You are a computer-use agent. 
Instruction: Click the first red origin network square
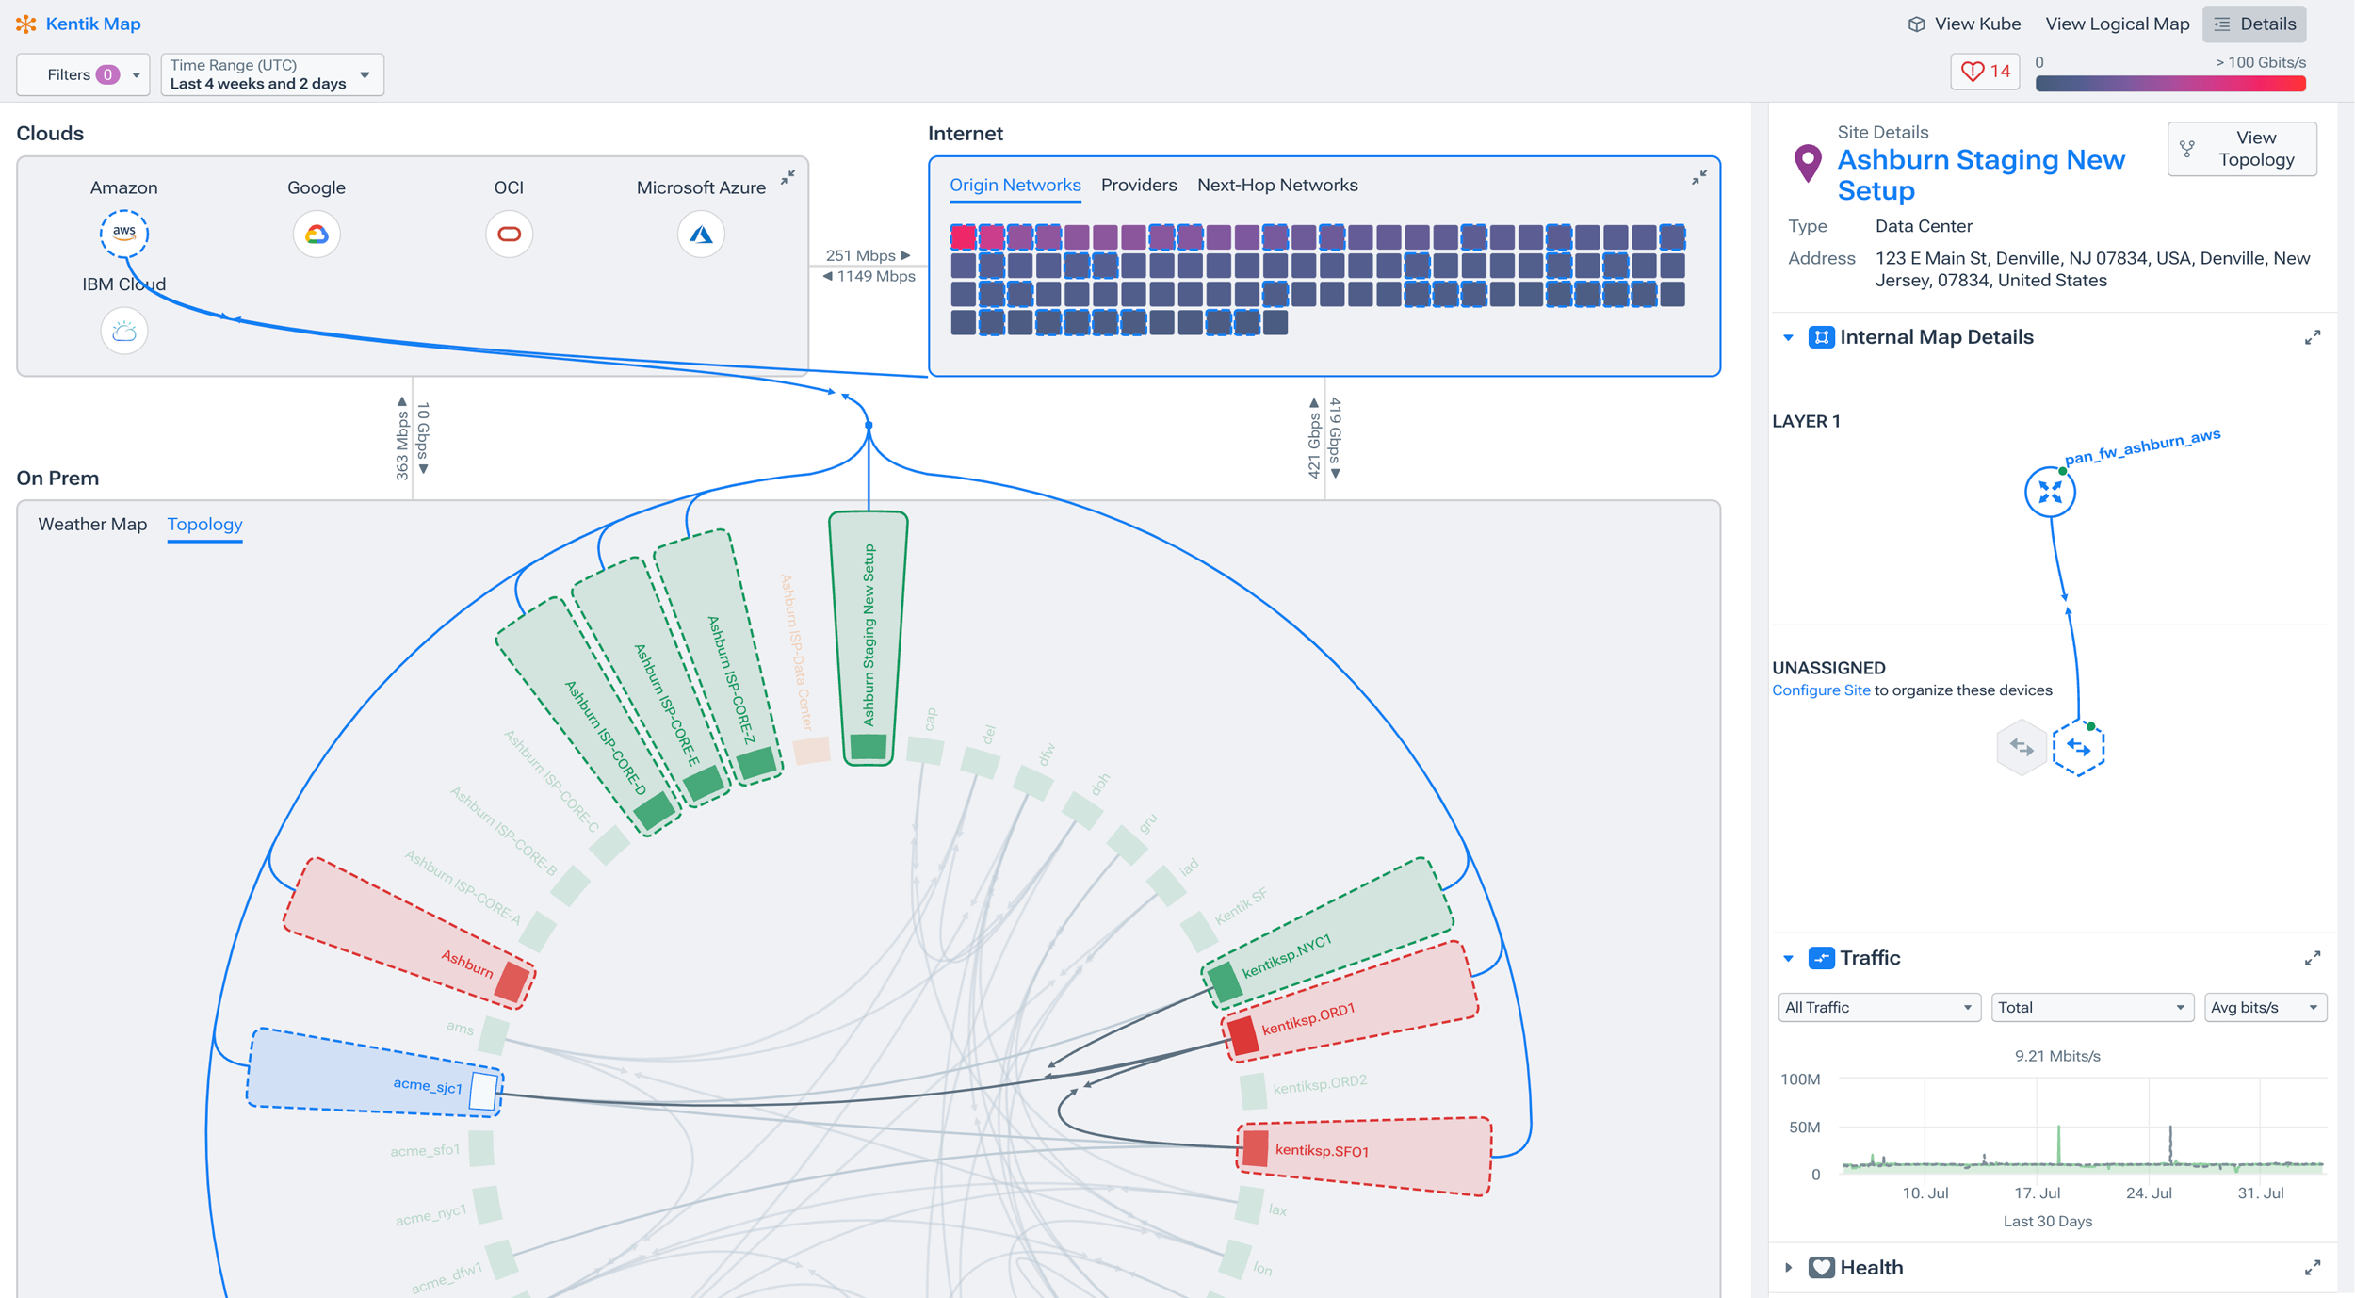(x=962, y=236)
